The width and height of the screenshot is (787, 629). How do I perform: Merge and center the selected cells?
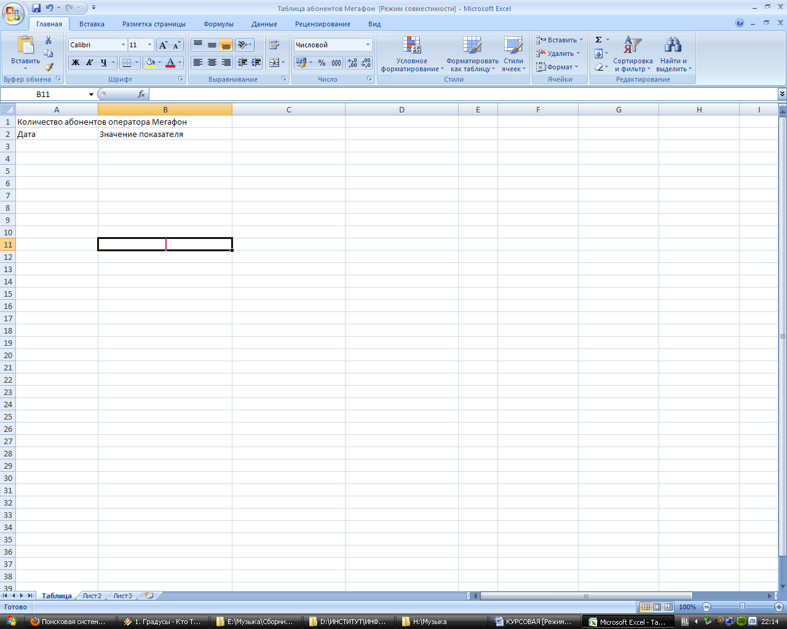click(274, 63)
